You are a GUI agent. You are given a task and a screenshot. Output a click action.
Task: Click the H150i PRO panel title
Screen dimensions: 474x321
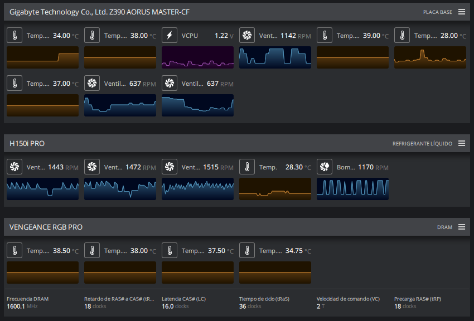coord(27,143)
